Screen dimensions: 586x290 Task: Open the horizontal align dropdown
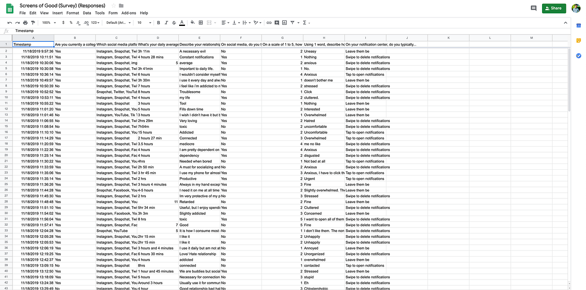[x=225, y=23]
